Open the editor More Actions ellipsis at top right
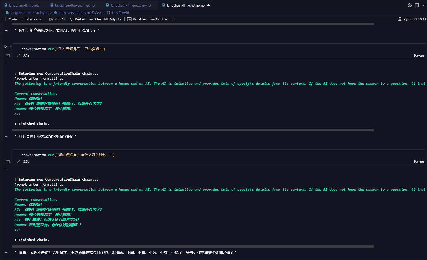This screenshot has height=260, width=427. point(424,5)
